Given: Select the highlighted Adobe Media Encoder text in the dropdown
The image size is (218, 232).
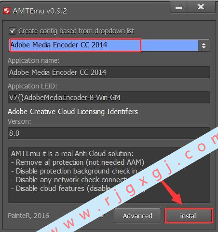Looking at the screenshot, I should 59,45.
